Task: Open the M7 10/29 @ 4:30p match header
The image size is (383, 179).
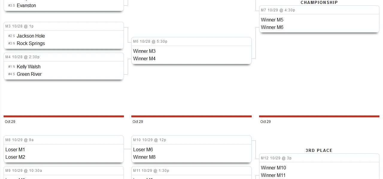Action: pyautogui.click(x=278, y=10)
